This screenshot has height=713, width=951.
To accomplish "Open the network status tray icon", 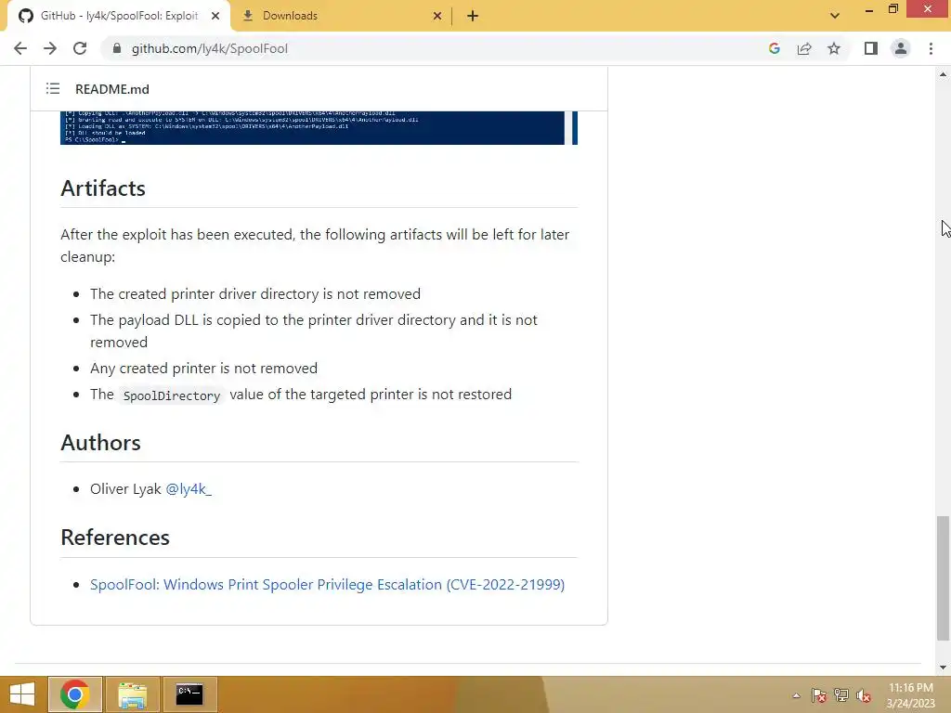I will click(841, 695).
